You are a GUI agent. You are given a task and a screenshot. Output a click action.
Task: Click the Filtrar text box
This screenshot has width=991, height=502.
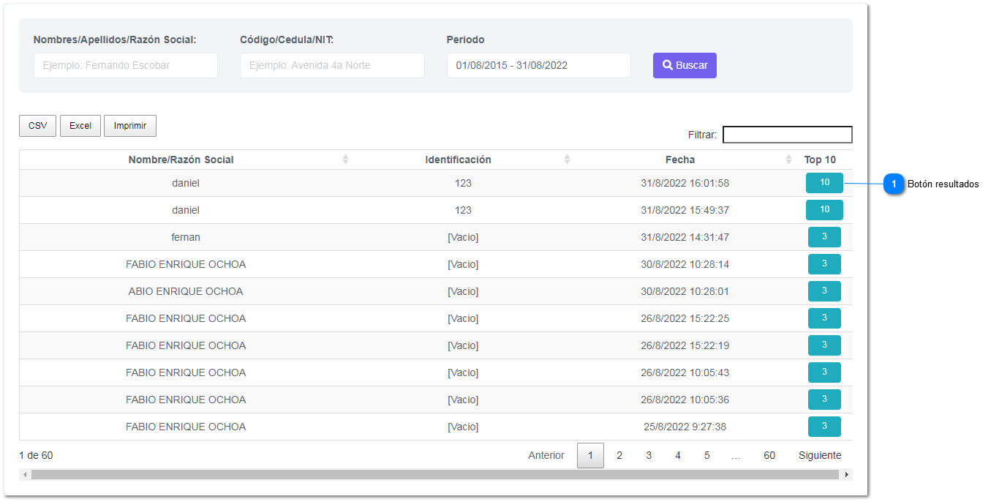pyautogui.click(x=787, y=135)
